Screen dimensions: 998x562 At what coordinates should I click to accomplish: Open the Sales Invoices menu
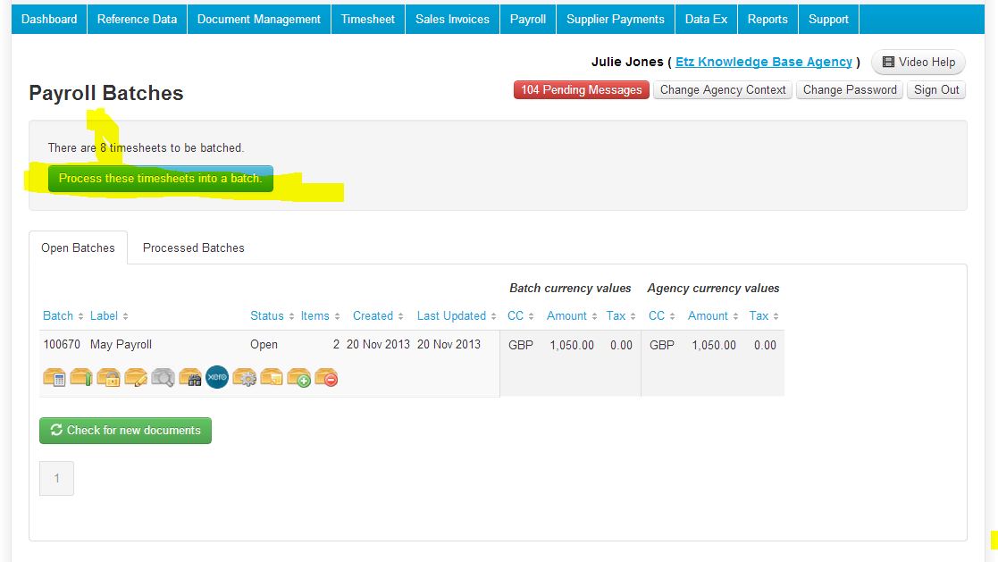[x=452, y=19]
